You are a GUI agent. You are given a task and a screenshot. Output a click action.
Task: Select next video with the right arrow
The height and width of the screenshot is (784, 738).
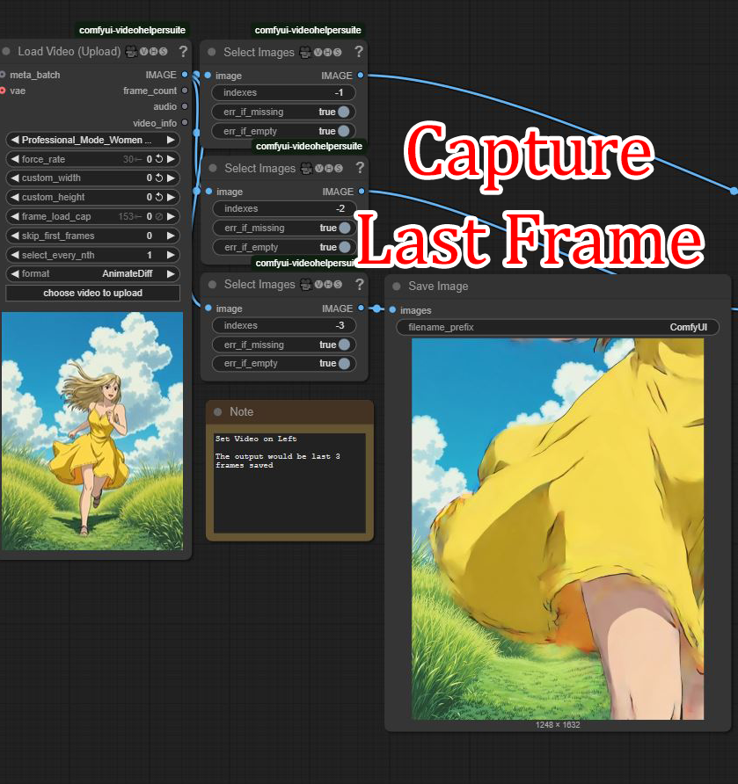(x=171, y=140)
